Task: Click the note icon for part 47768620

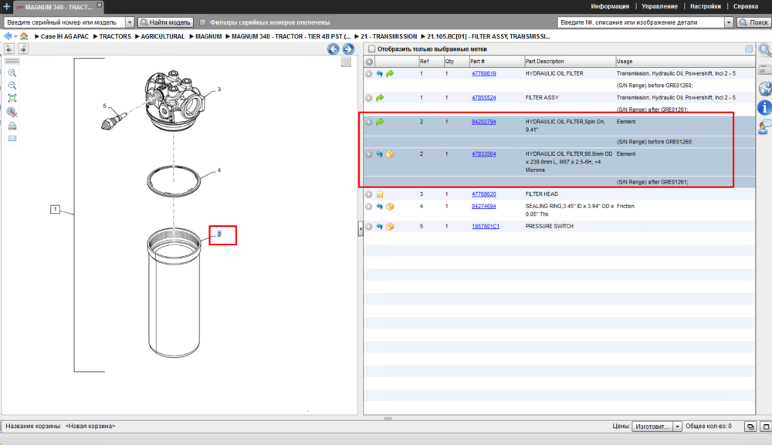Action: coord(380,194)
